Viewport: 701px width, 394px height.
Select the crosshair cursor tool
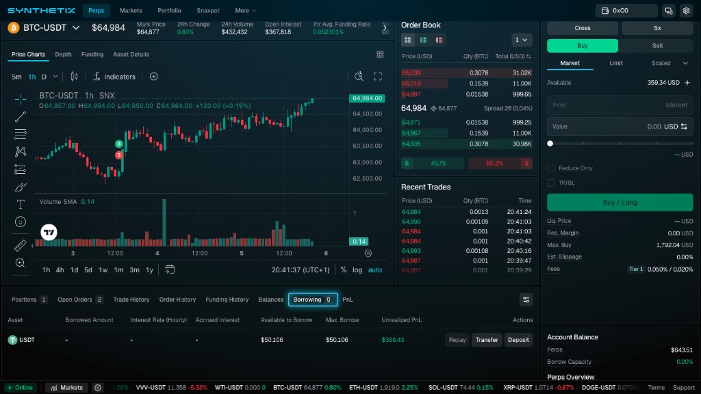pos(21,99)
